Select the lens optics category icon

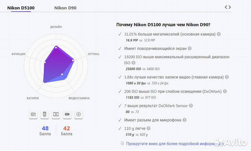45,114
